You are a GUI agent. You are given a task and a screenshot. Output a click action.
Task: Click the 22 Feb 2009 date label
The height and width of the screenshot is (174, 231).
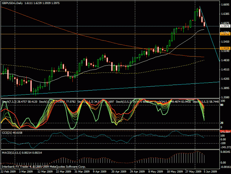(8, 171)
